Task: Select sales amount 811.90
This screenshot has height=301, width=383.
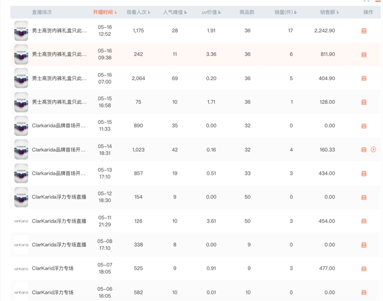Action: point(328,54)
